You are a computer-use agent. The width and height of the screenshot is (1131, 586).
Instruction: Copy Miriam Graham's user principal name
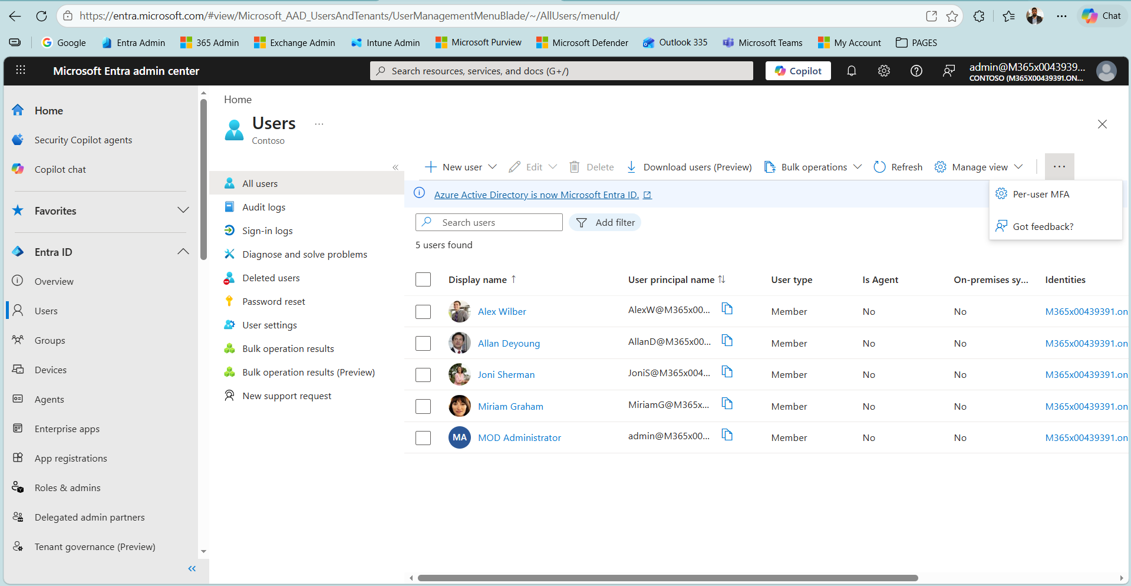click(x=727, y=404)
